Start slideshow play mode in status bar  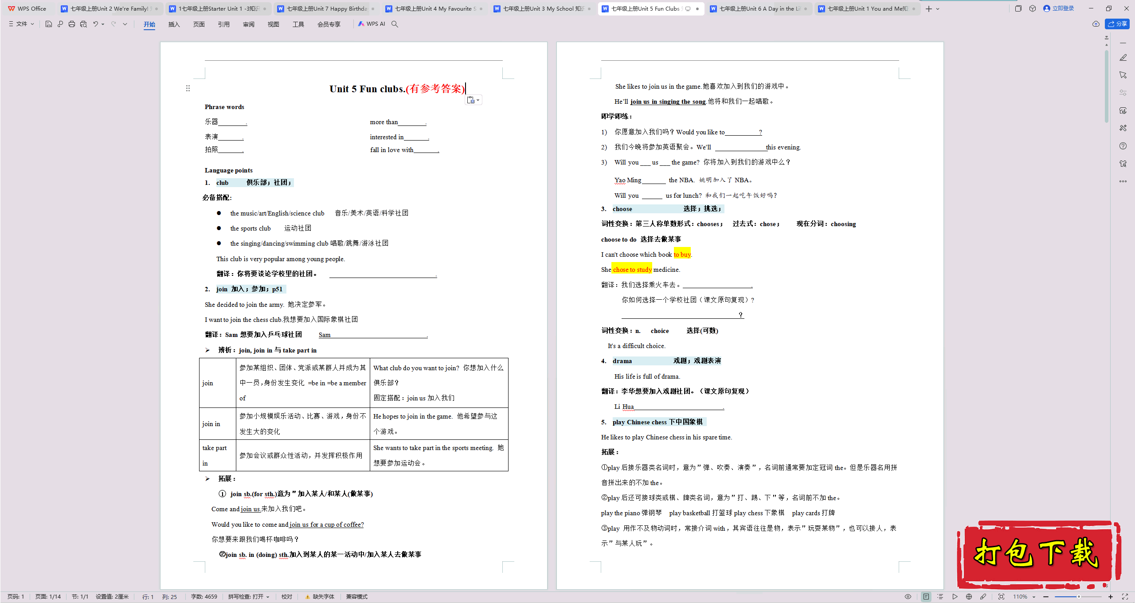pos(955,597)
